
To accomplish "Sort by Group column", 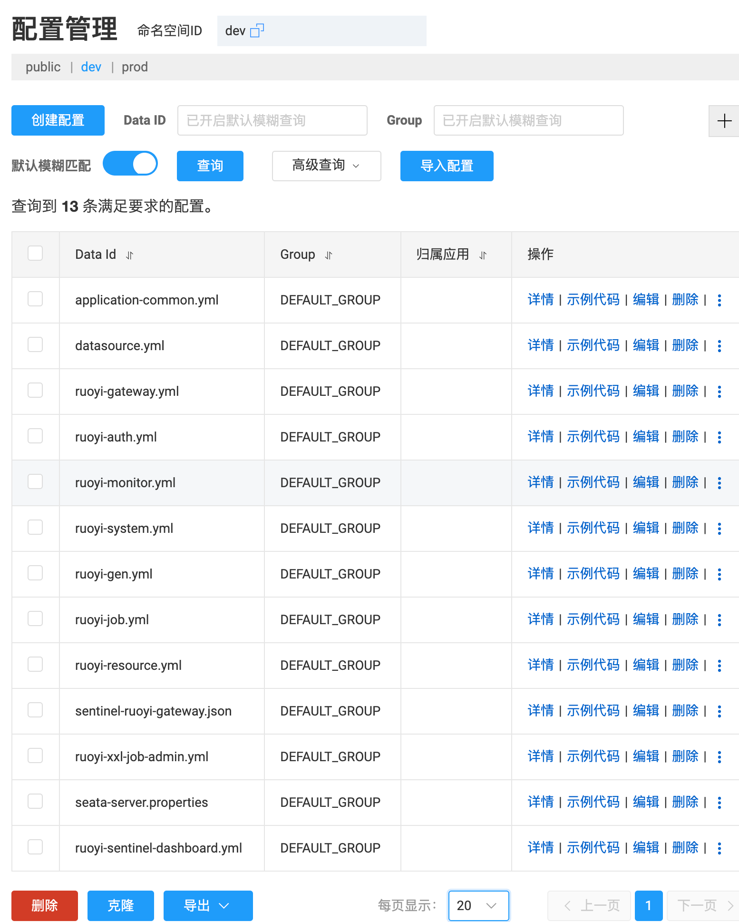I will (329, 255).
